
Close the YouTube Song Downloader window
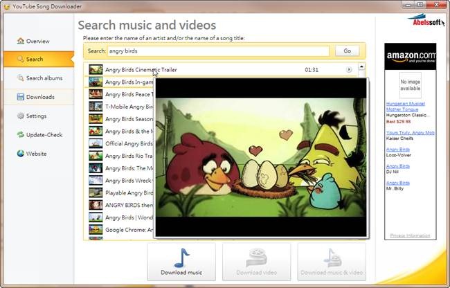pos(436,4)
